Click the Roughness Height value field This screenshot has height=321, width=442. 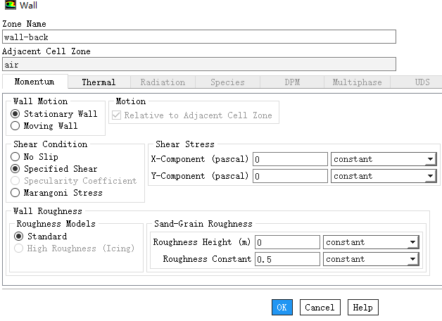(x=287, y=242)
